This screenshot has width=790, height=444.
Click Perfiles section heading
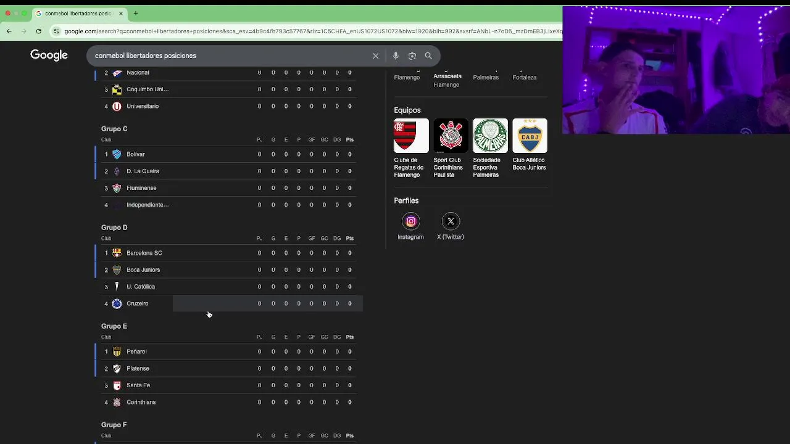[406, 200]
